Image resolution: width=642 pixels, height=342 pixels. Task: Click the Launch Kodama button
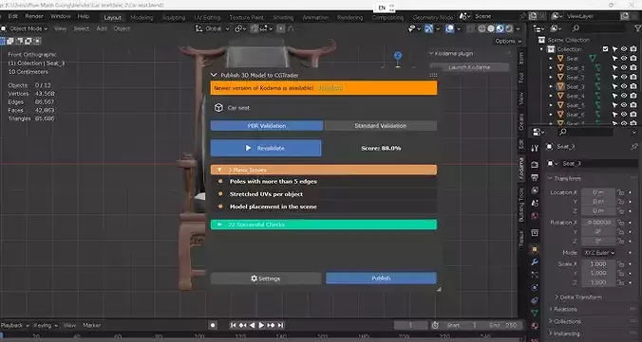[x=469, y=67]
